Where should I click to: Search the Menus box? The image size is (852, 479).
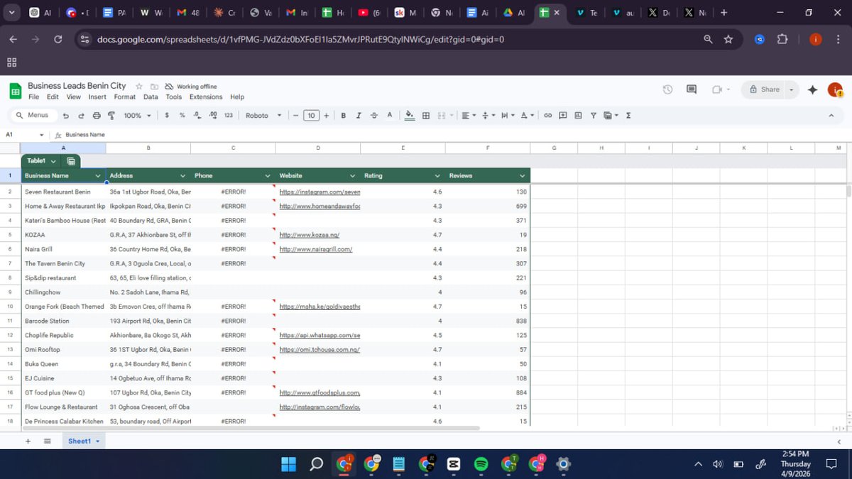(33, 115)
